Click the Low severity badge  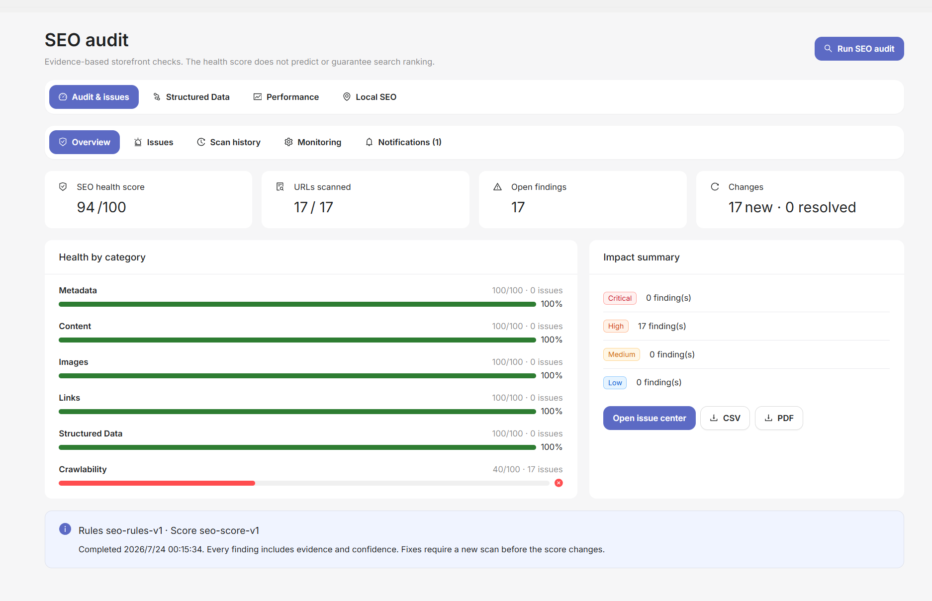615,383
